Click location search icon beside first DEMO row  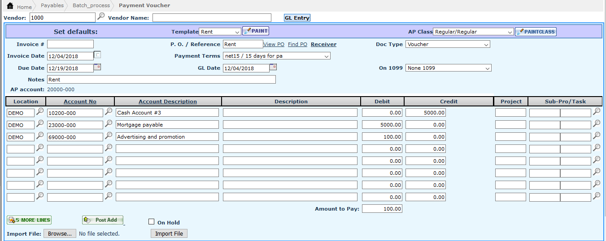coord(40,112)
